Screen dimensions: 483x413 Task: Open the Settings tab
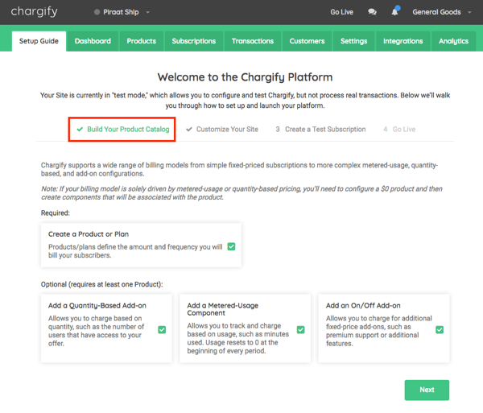[354, 41]
